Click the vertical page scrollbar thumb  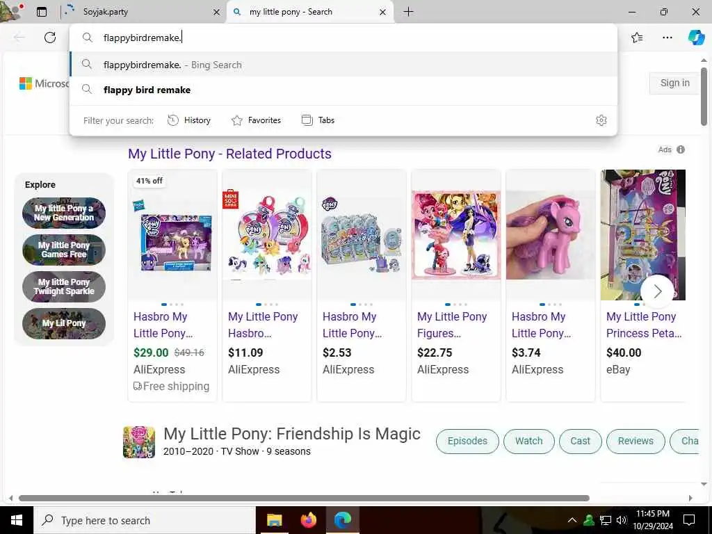pos(704,96)
